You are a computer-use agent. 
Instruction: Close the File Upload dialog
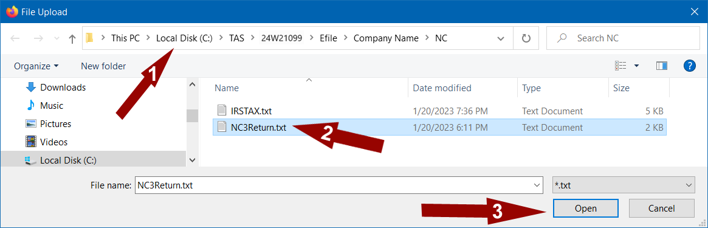pos(694,12)
